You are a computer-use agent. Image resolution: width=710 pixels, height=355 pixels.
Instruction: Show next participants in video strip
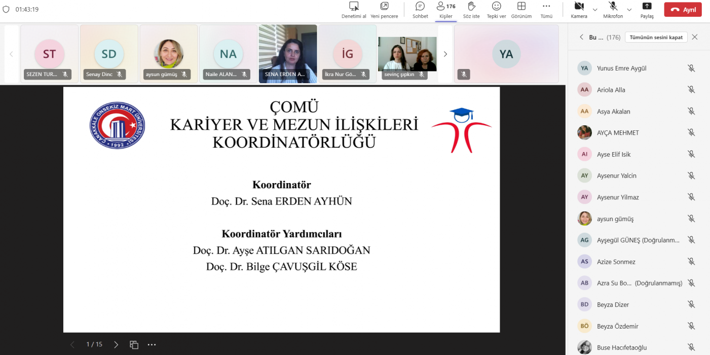(445, 54)
